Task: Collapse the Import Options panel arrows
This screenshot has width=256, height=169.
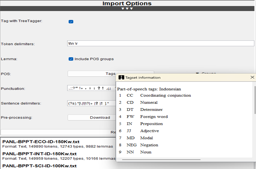Action: tap(127, 9)
